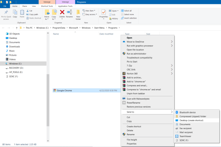The image size is (221, 147).
Task: Open Properties from the ribbon
Action: click(x=103, y=14)
